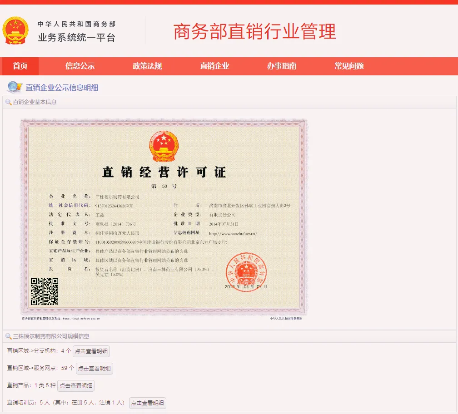The image size is (458, 414).
Task: Click the globe icon beside 直销企业公示信息明细
Action: [x=15, y=87]
